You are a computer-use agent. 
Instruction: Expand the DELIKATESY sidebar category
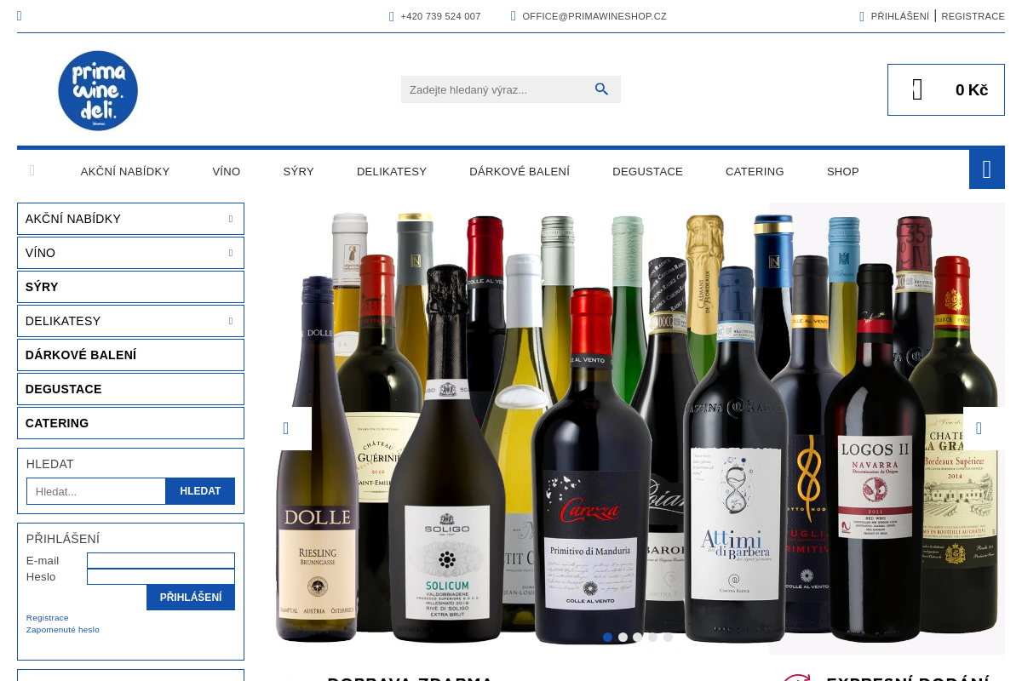click(231, 321)
